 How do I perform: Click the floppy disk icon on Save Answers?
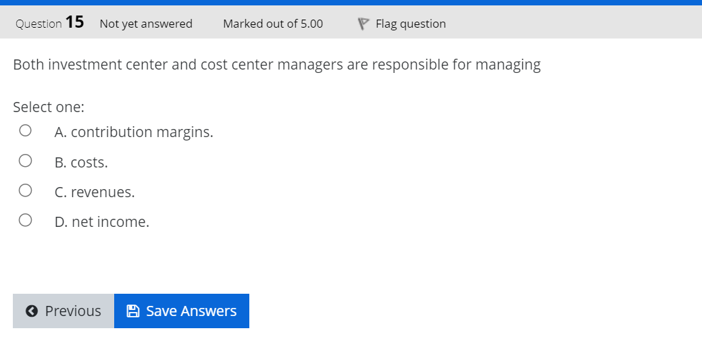[x=133, y=311]
